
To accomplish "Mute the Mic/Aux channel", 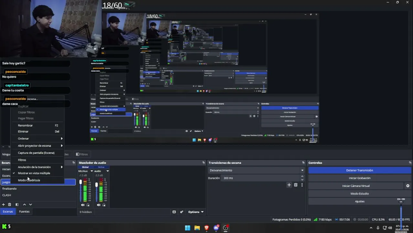I will 83,205.
